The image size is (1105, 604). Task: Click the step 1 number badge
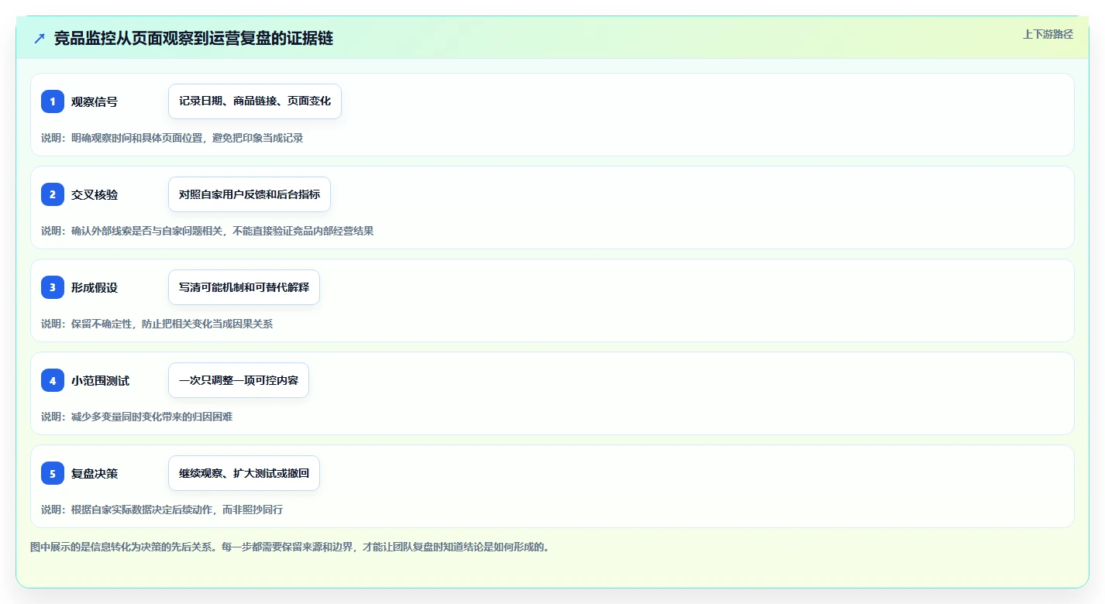(53, 101)
